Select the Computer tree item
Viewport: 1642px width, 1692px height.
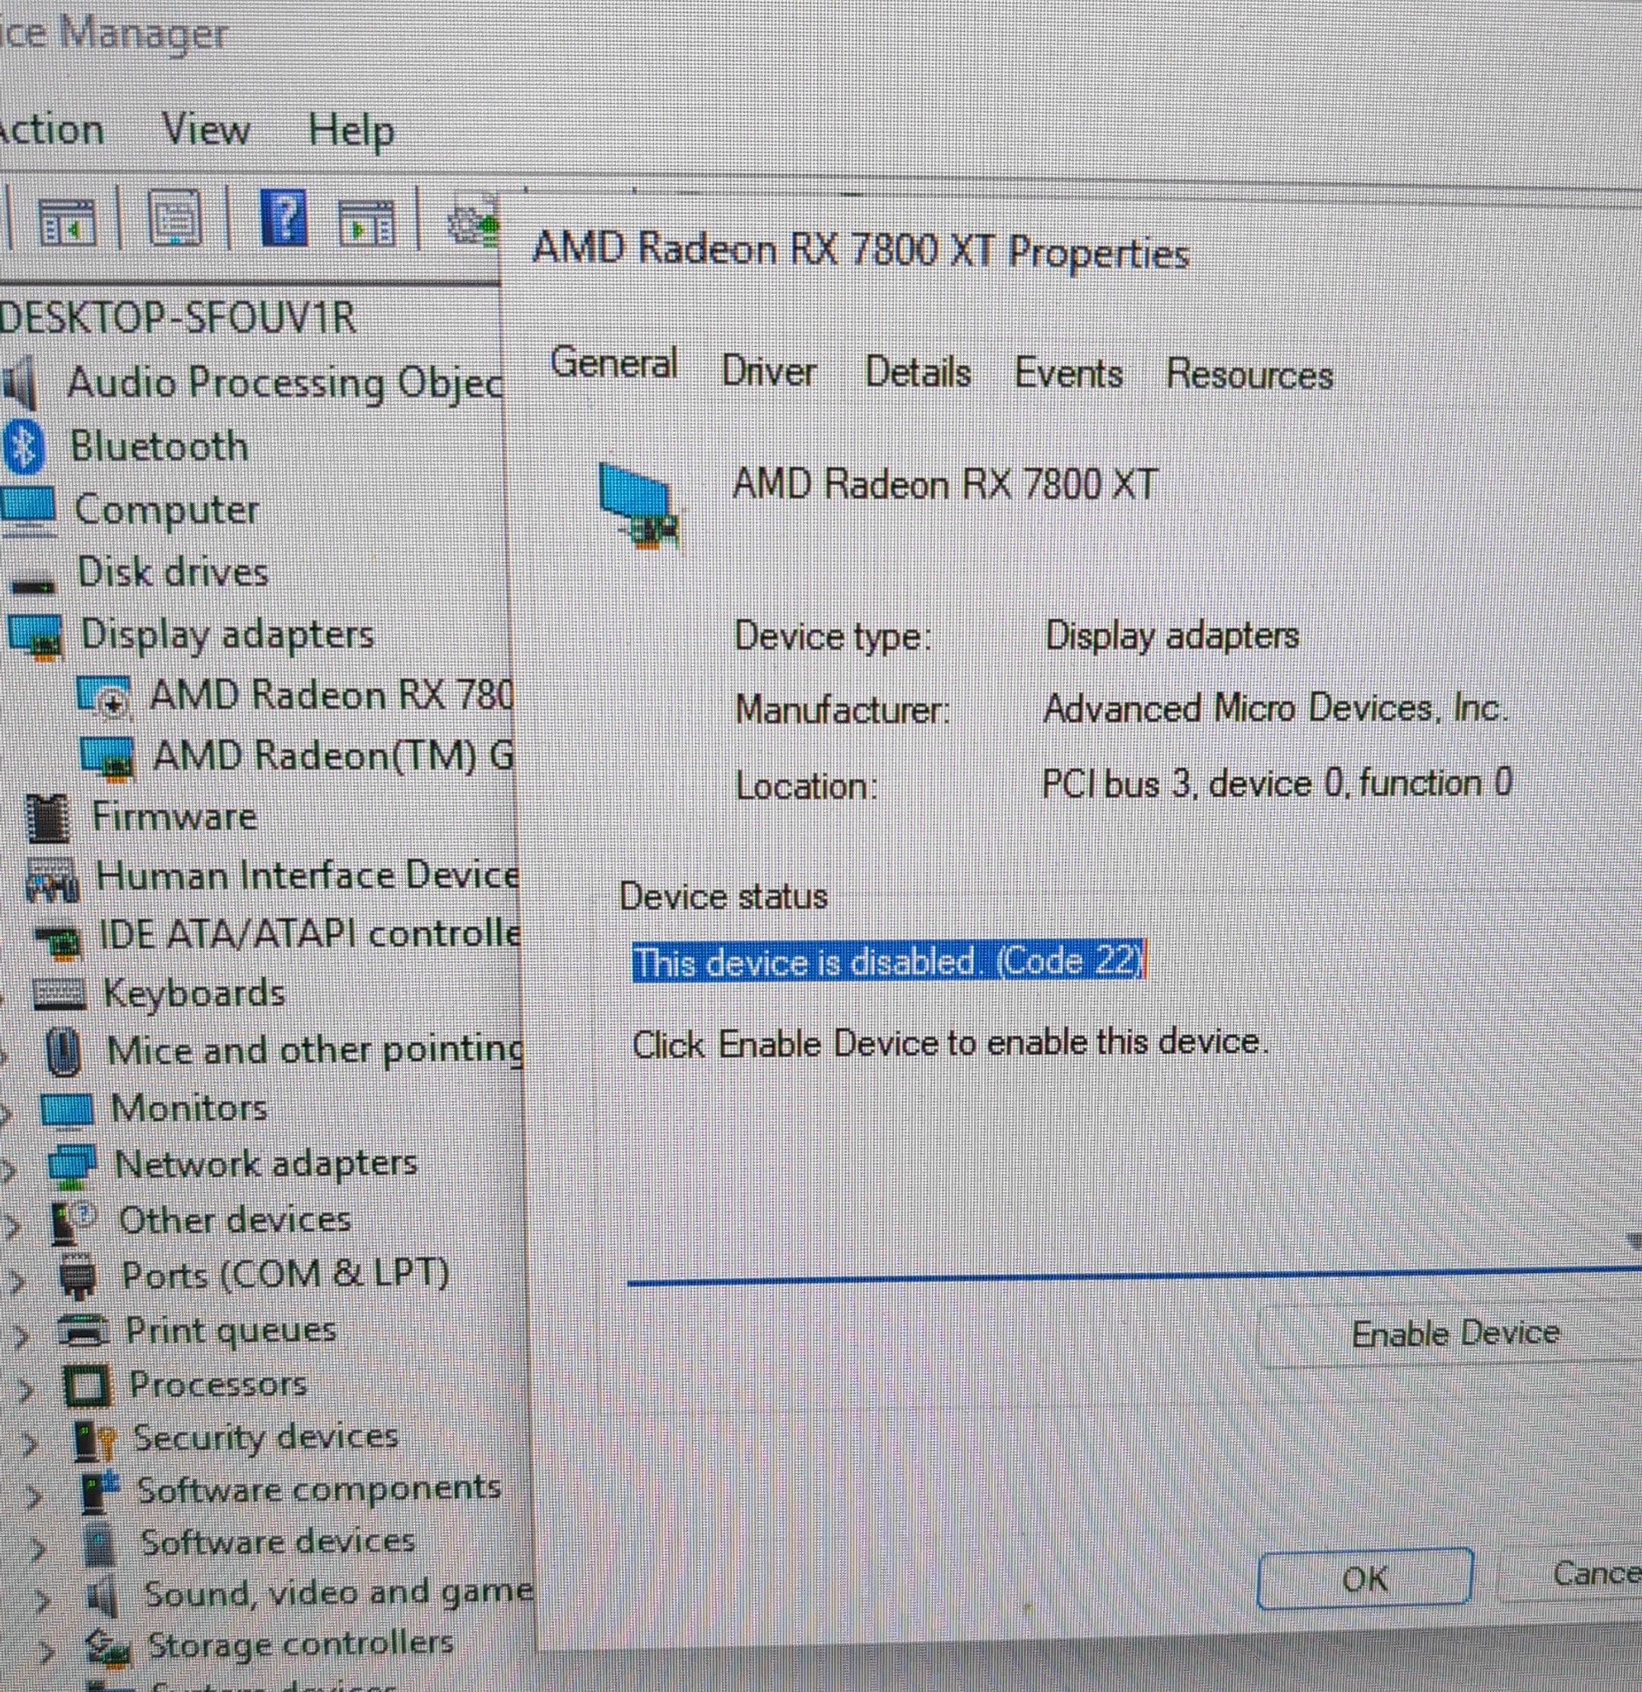[166, 510]
